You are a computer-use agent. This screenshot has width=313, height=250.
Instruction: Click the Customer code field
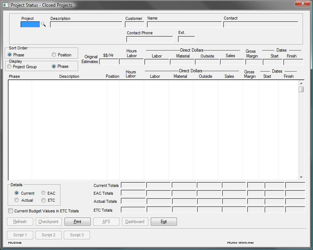[135, 24]
